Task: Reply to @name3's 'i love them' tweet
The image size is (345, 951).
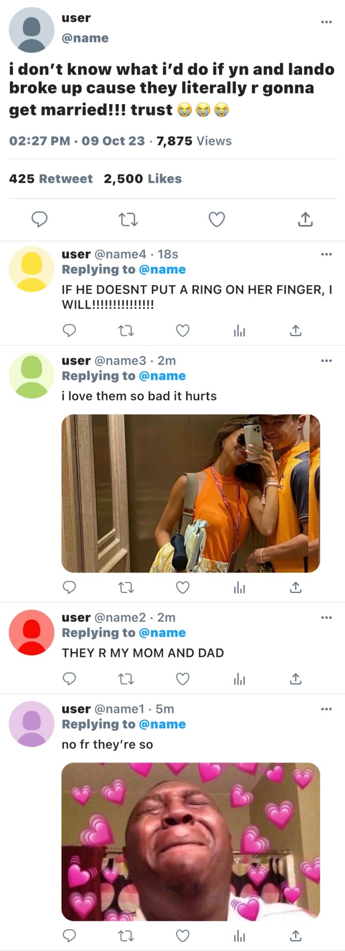Action: pyautogui.click(x=70, y=587)
